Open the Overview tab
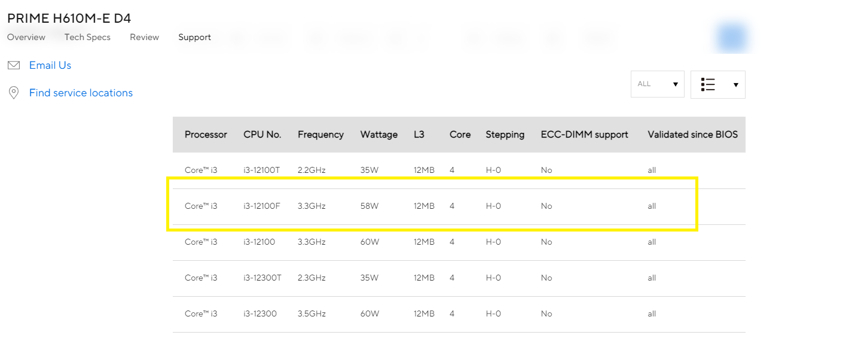 (26, 37)
